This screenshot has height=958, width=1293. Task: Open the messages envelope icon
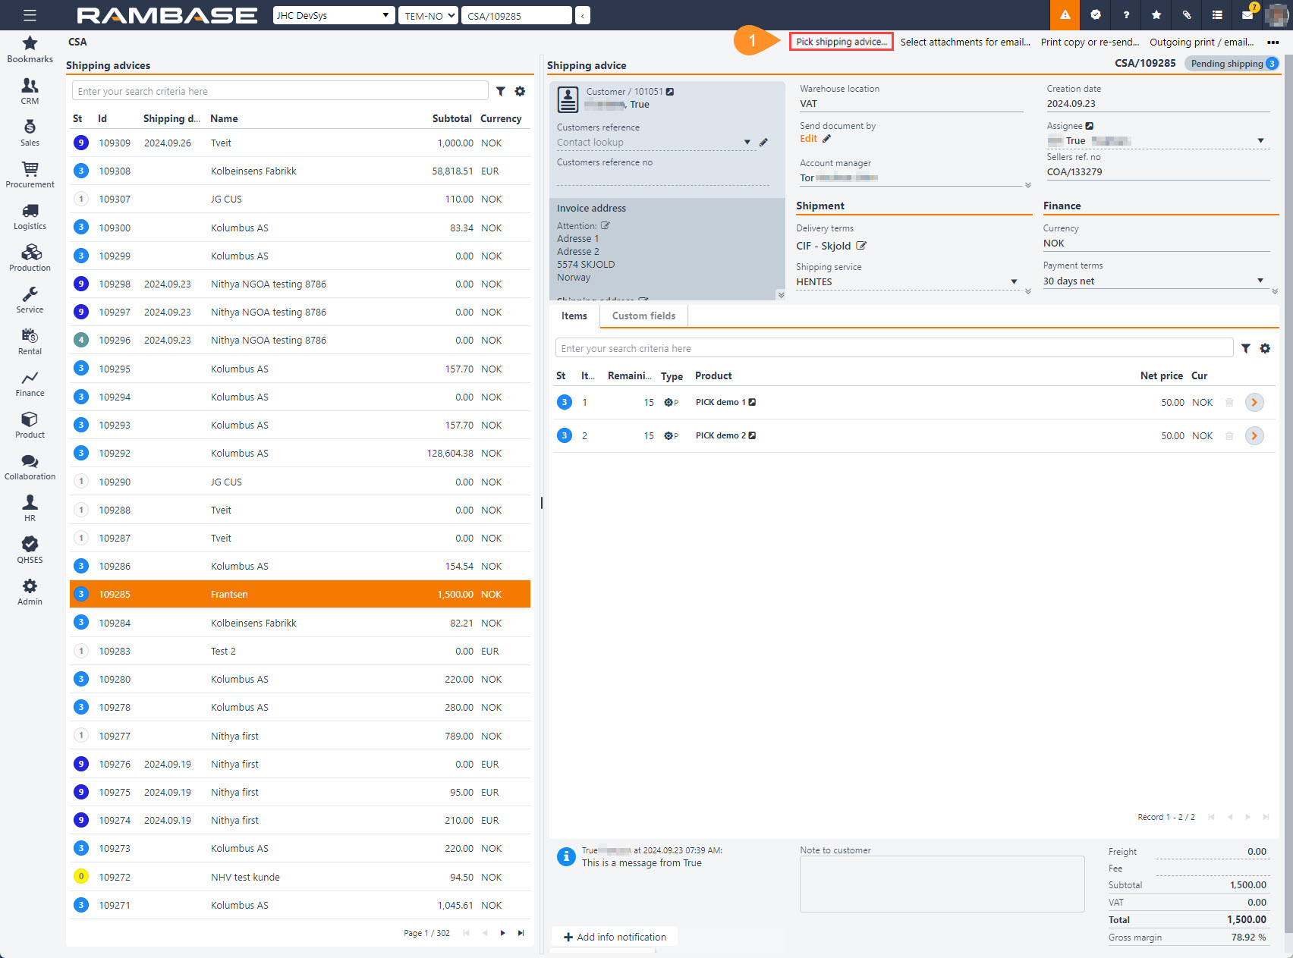pyautogui.click(x=1247, y=15)
